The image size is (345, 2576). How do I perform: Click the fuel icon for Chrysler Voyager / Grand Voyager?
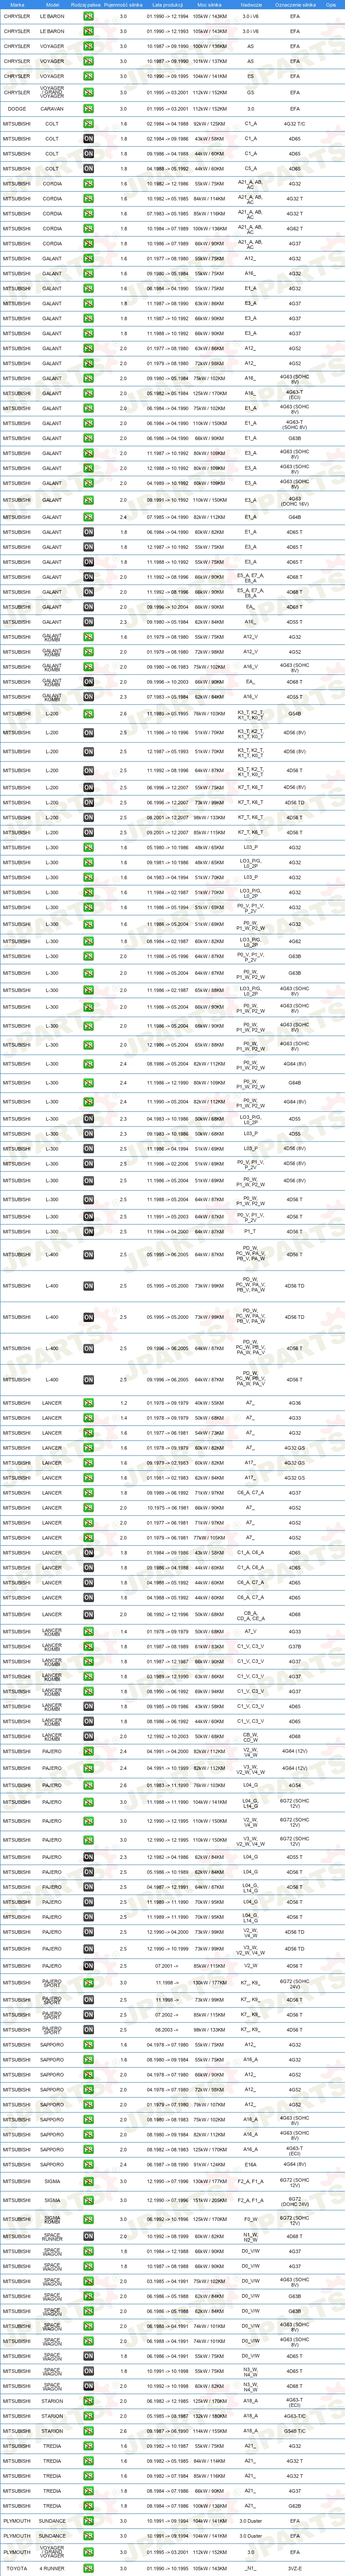pos(88,92)
